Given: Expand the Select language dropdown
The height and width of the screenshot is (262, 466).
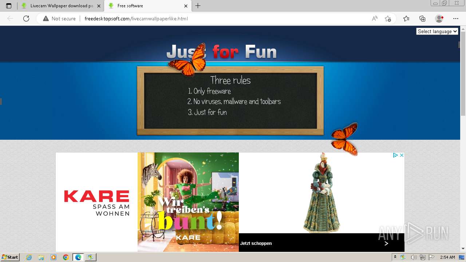Looking at the screenshot, I should click(437, 32).
